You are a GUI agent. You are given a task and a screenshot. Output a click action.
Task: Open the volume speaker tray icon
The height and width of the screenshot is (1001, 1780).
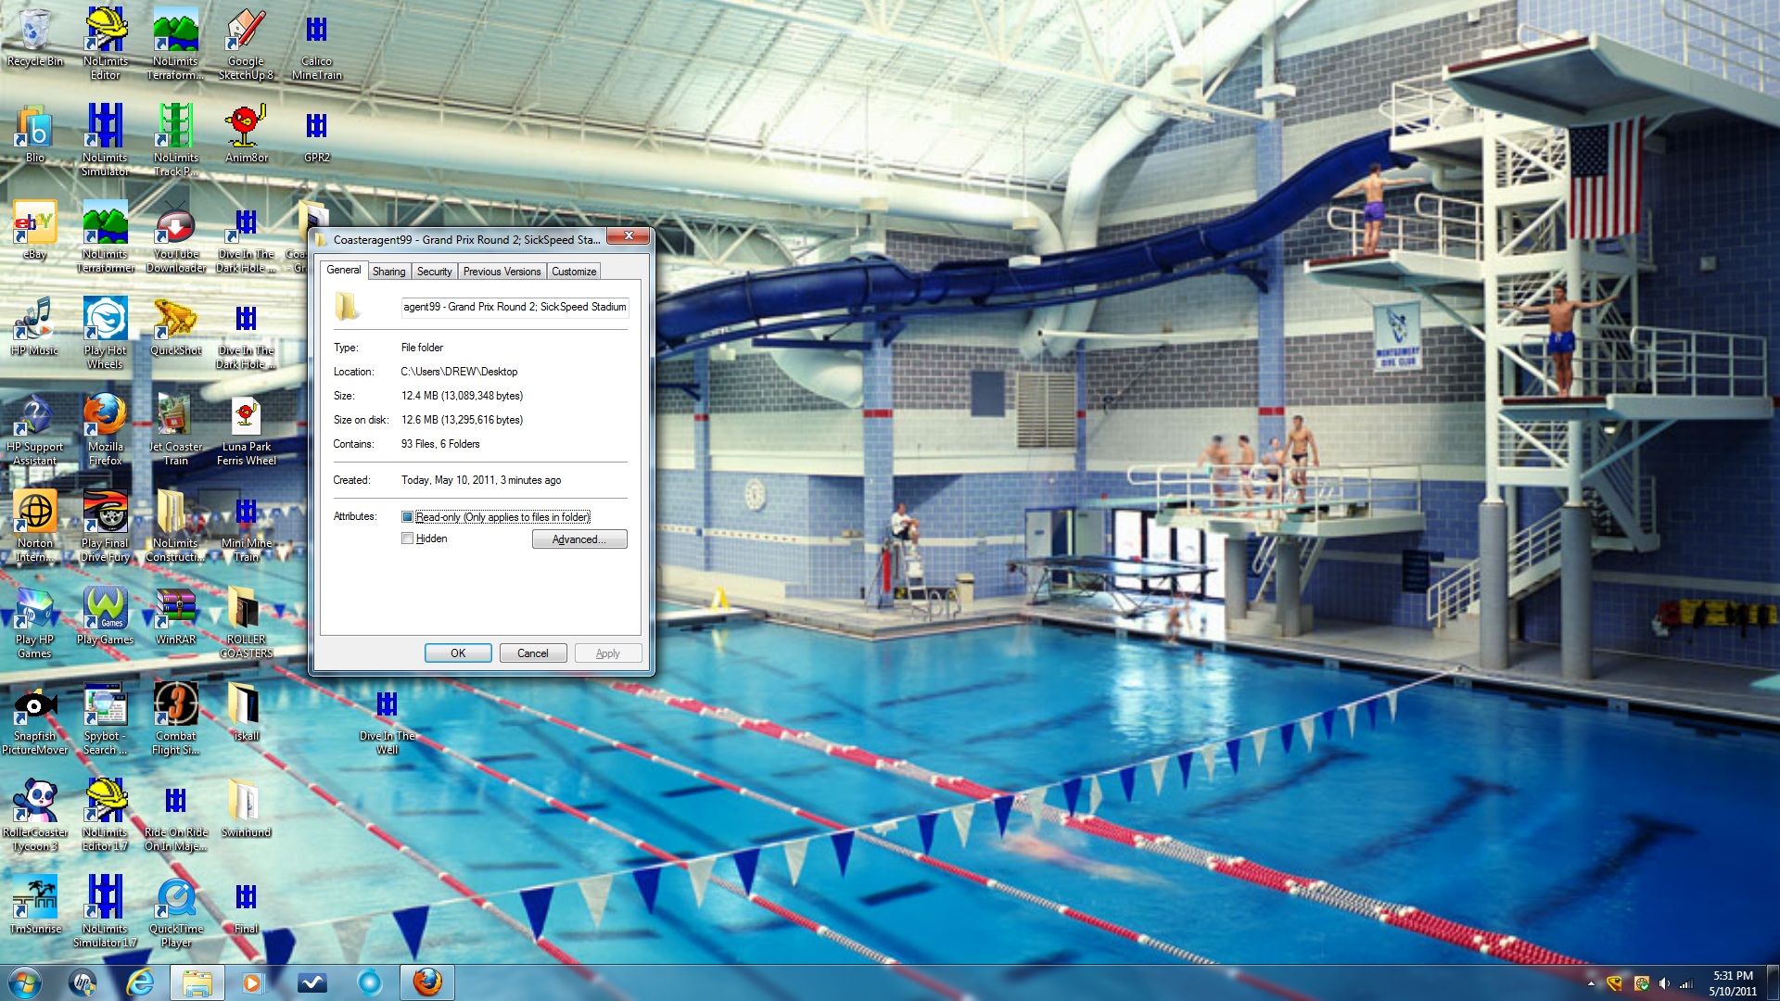[x=1664, y=983]
